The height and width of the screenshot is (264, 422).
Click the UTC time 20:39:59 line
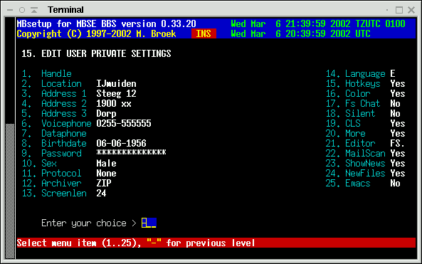pyautogui.click(x=300, y=33)
